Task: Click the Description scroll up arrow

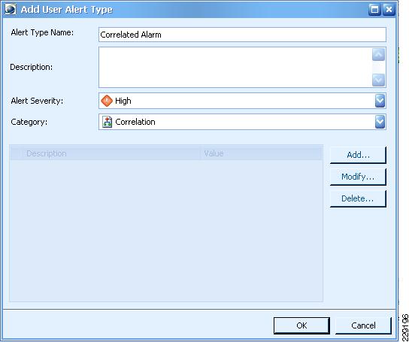Action: click(x=378, y=55)
